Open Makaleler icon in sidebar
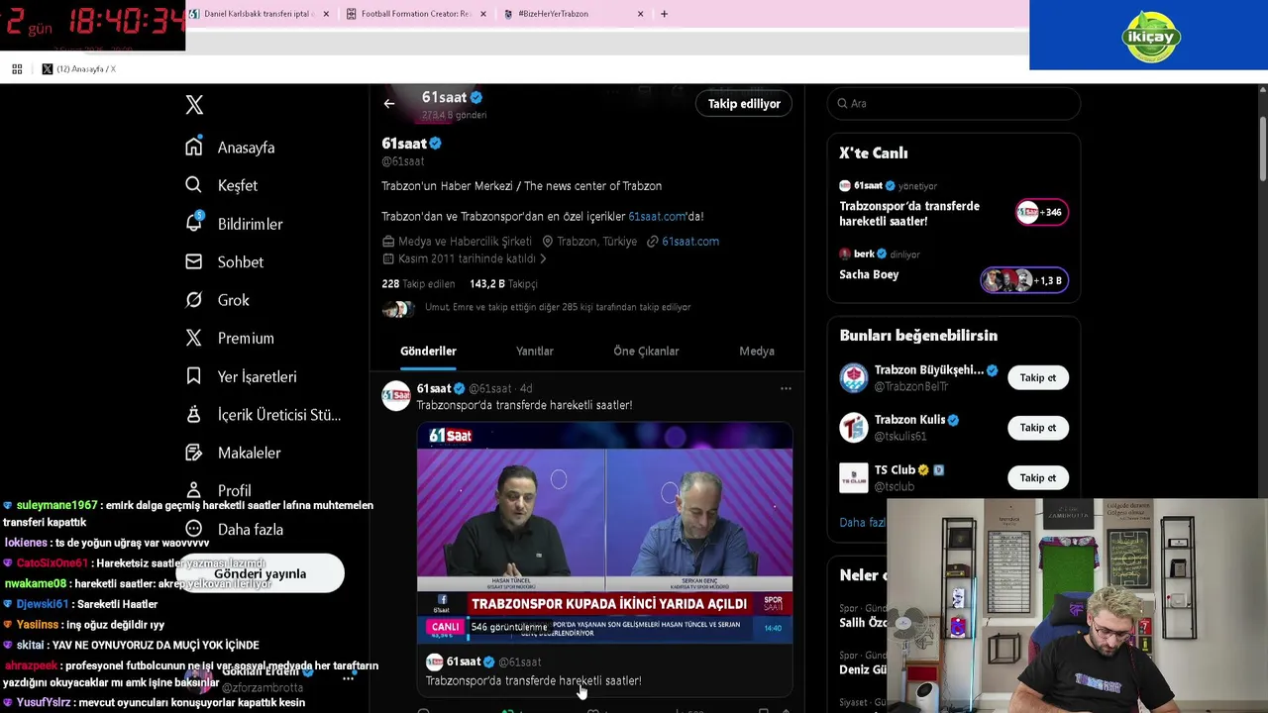 pyautogui.click(x=194, y=453)
